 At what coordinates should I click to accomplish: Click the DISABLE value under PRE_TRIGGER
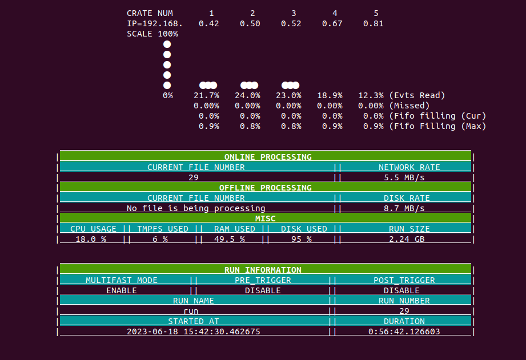(263, 290)
